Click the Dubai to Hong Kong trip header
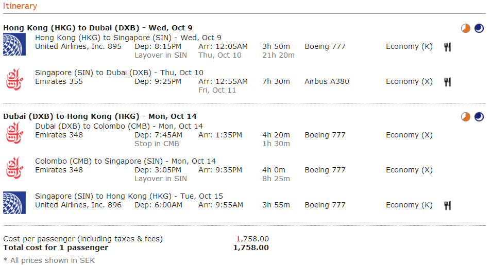Image resolution: width=492 pixels, height=265 pixels. 100,116
